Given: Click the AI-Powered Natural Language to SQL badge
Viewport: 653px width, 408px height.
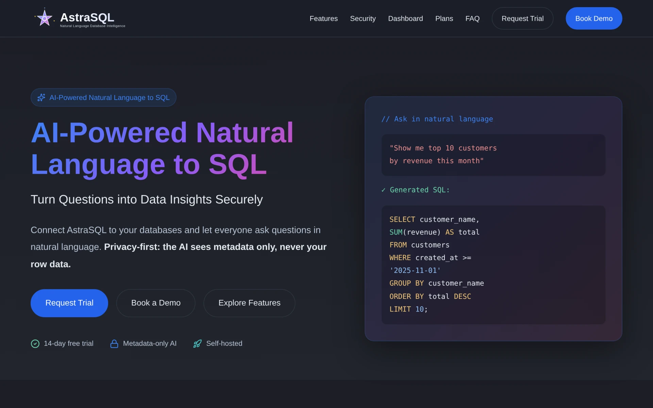Looking at the screenshot, I should click(103, 98).
